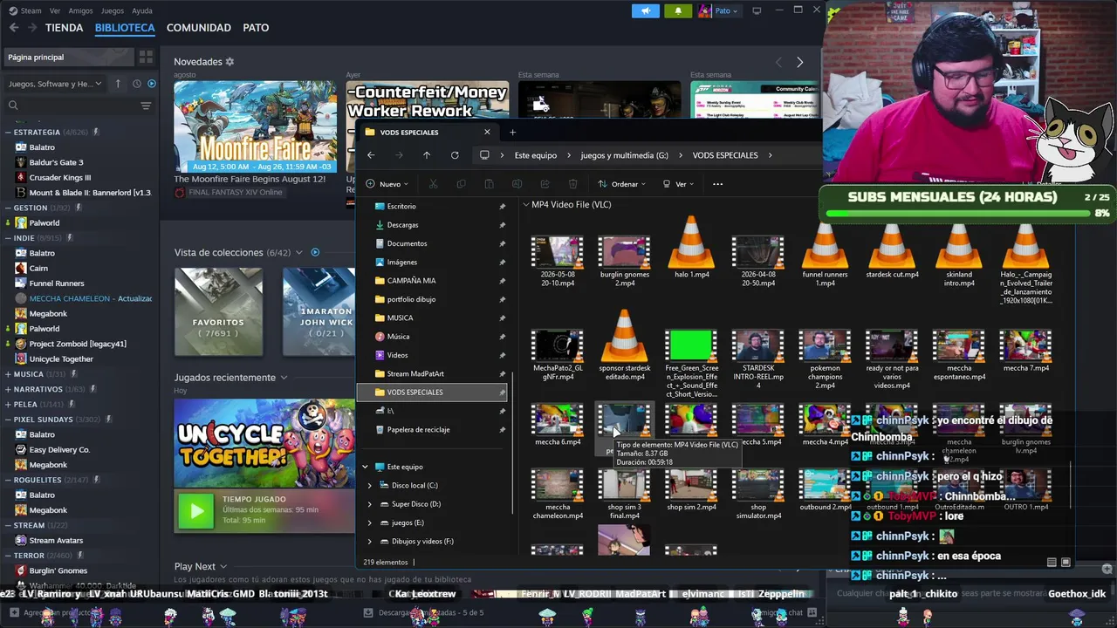
Task: Switch to TIENDA tab in Steam
Action: pos(65,28)
